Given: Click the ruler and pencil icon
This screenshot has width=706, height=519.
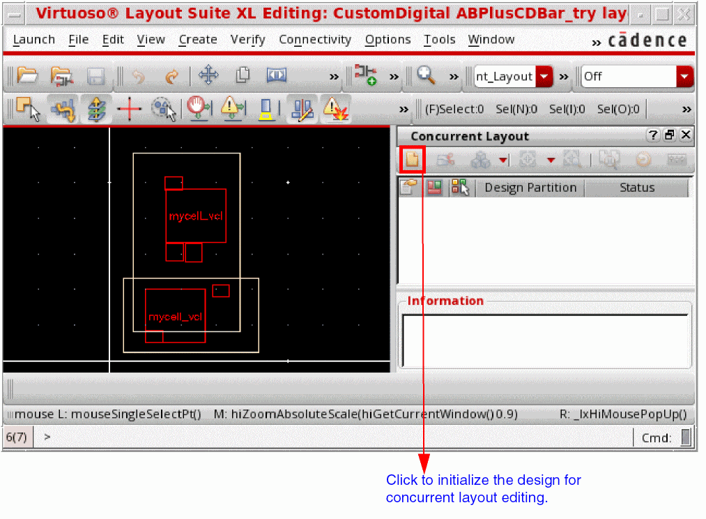Looking at the screenshot, I should coord(302,110).
